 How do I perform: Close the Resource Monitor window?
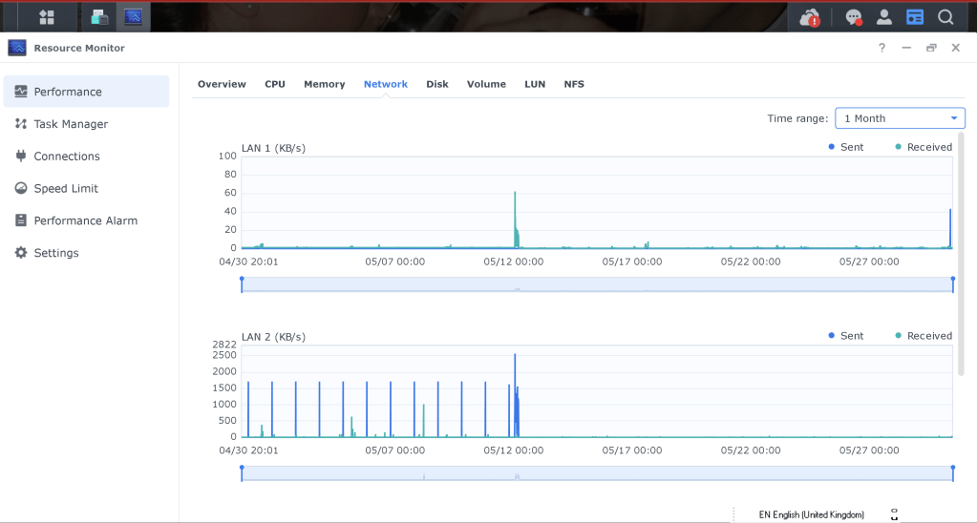955,48
